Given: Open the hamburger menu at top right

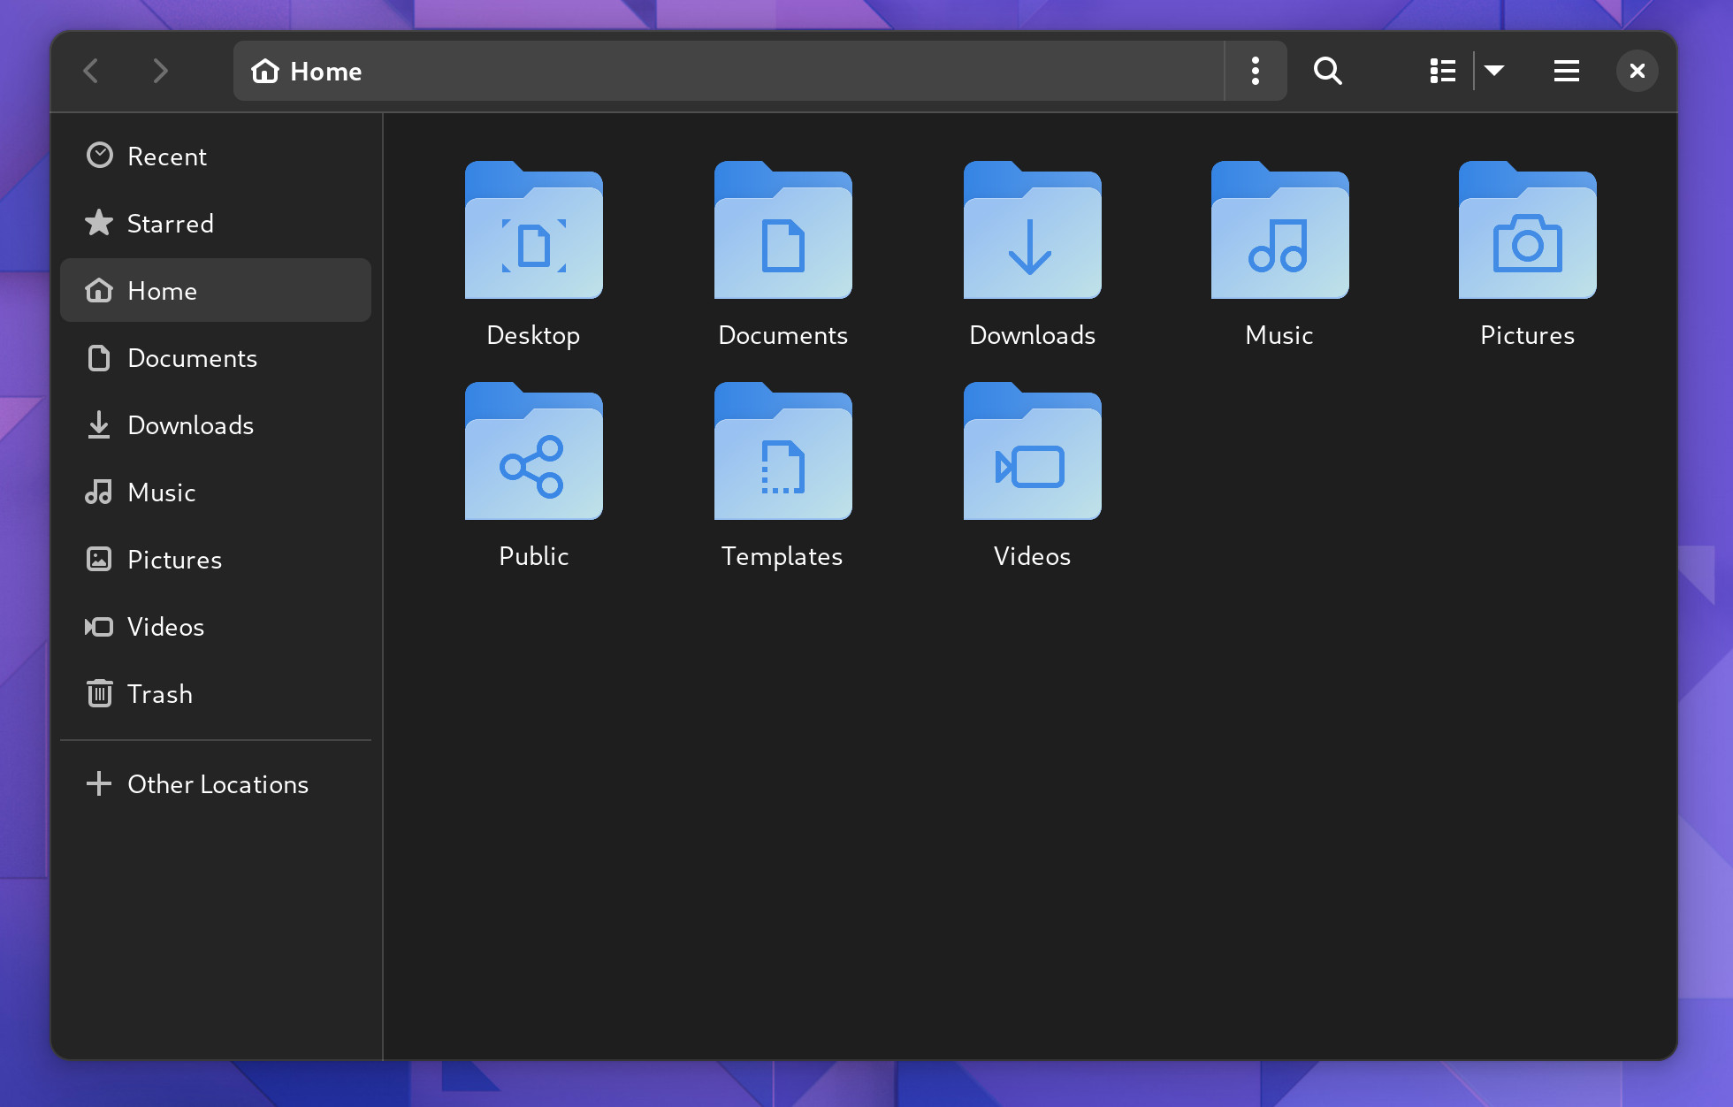Looking at the screenshot, I should (x=1565, y=71).
